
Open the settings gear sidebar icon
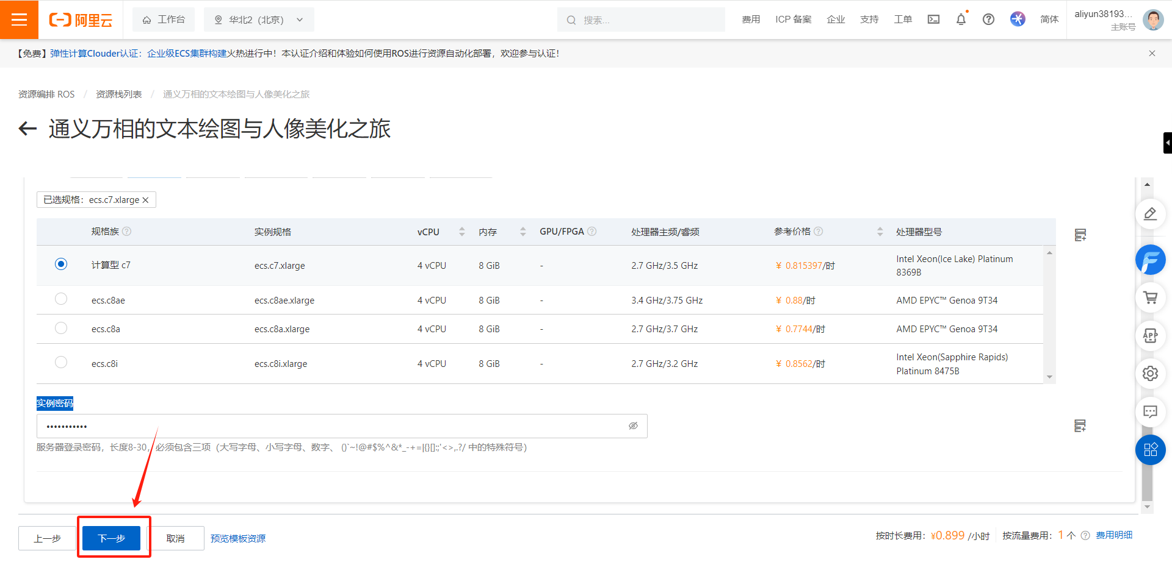pos(1150,373)
